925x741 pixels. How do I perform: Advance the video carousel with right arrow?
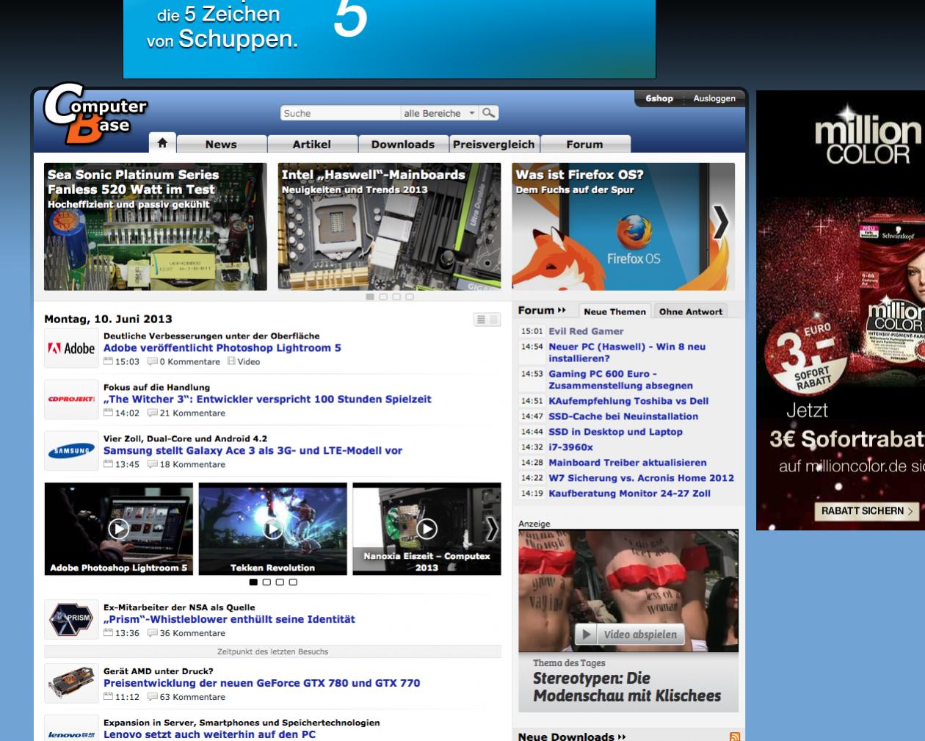[492, 528]
